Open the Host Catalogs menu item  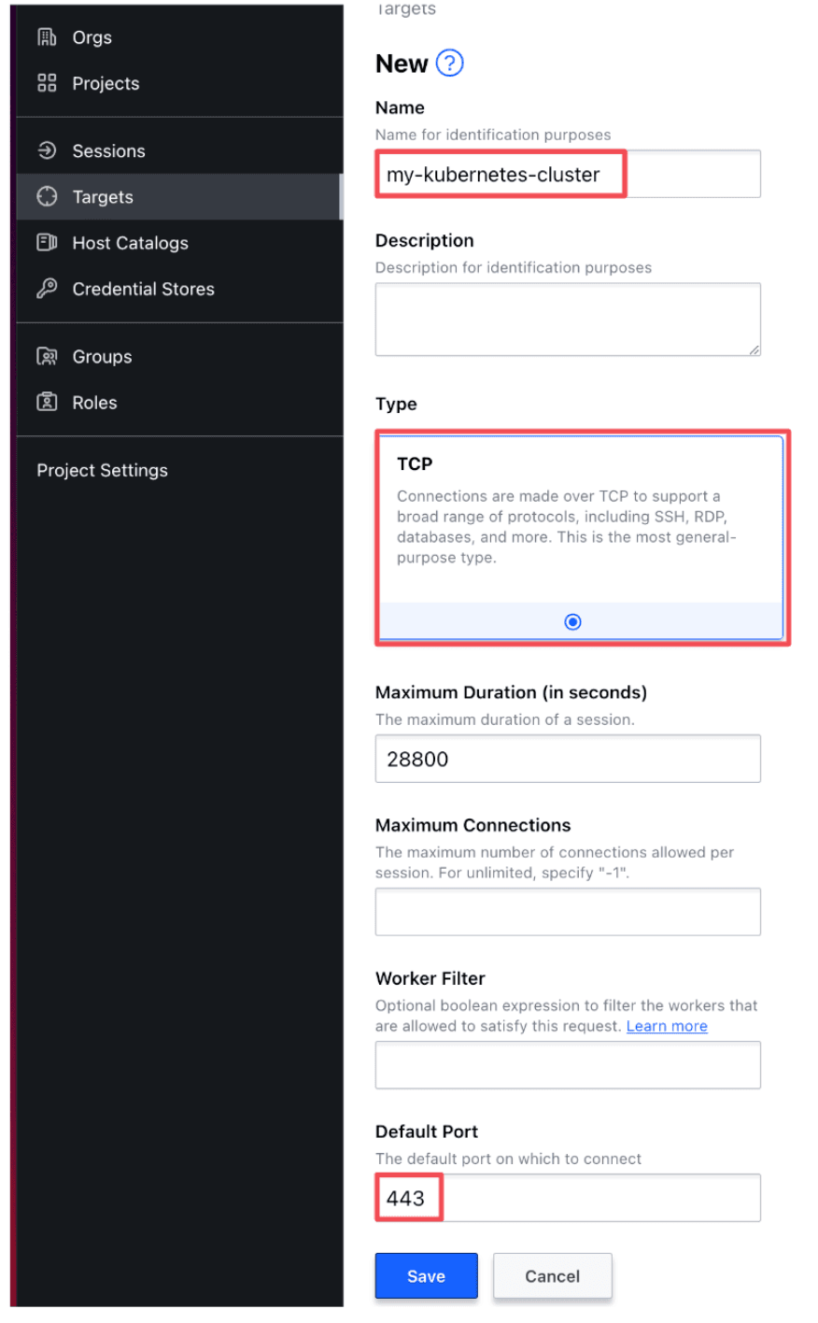point(130,243)
